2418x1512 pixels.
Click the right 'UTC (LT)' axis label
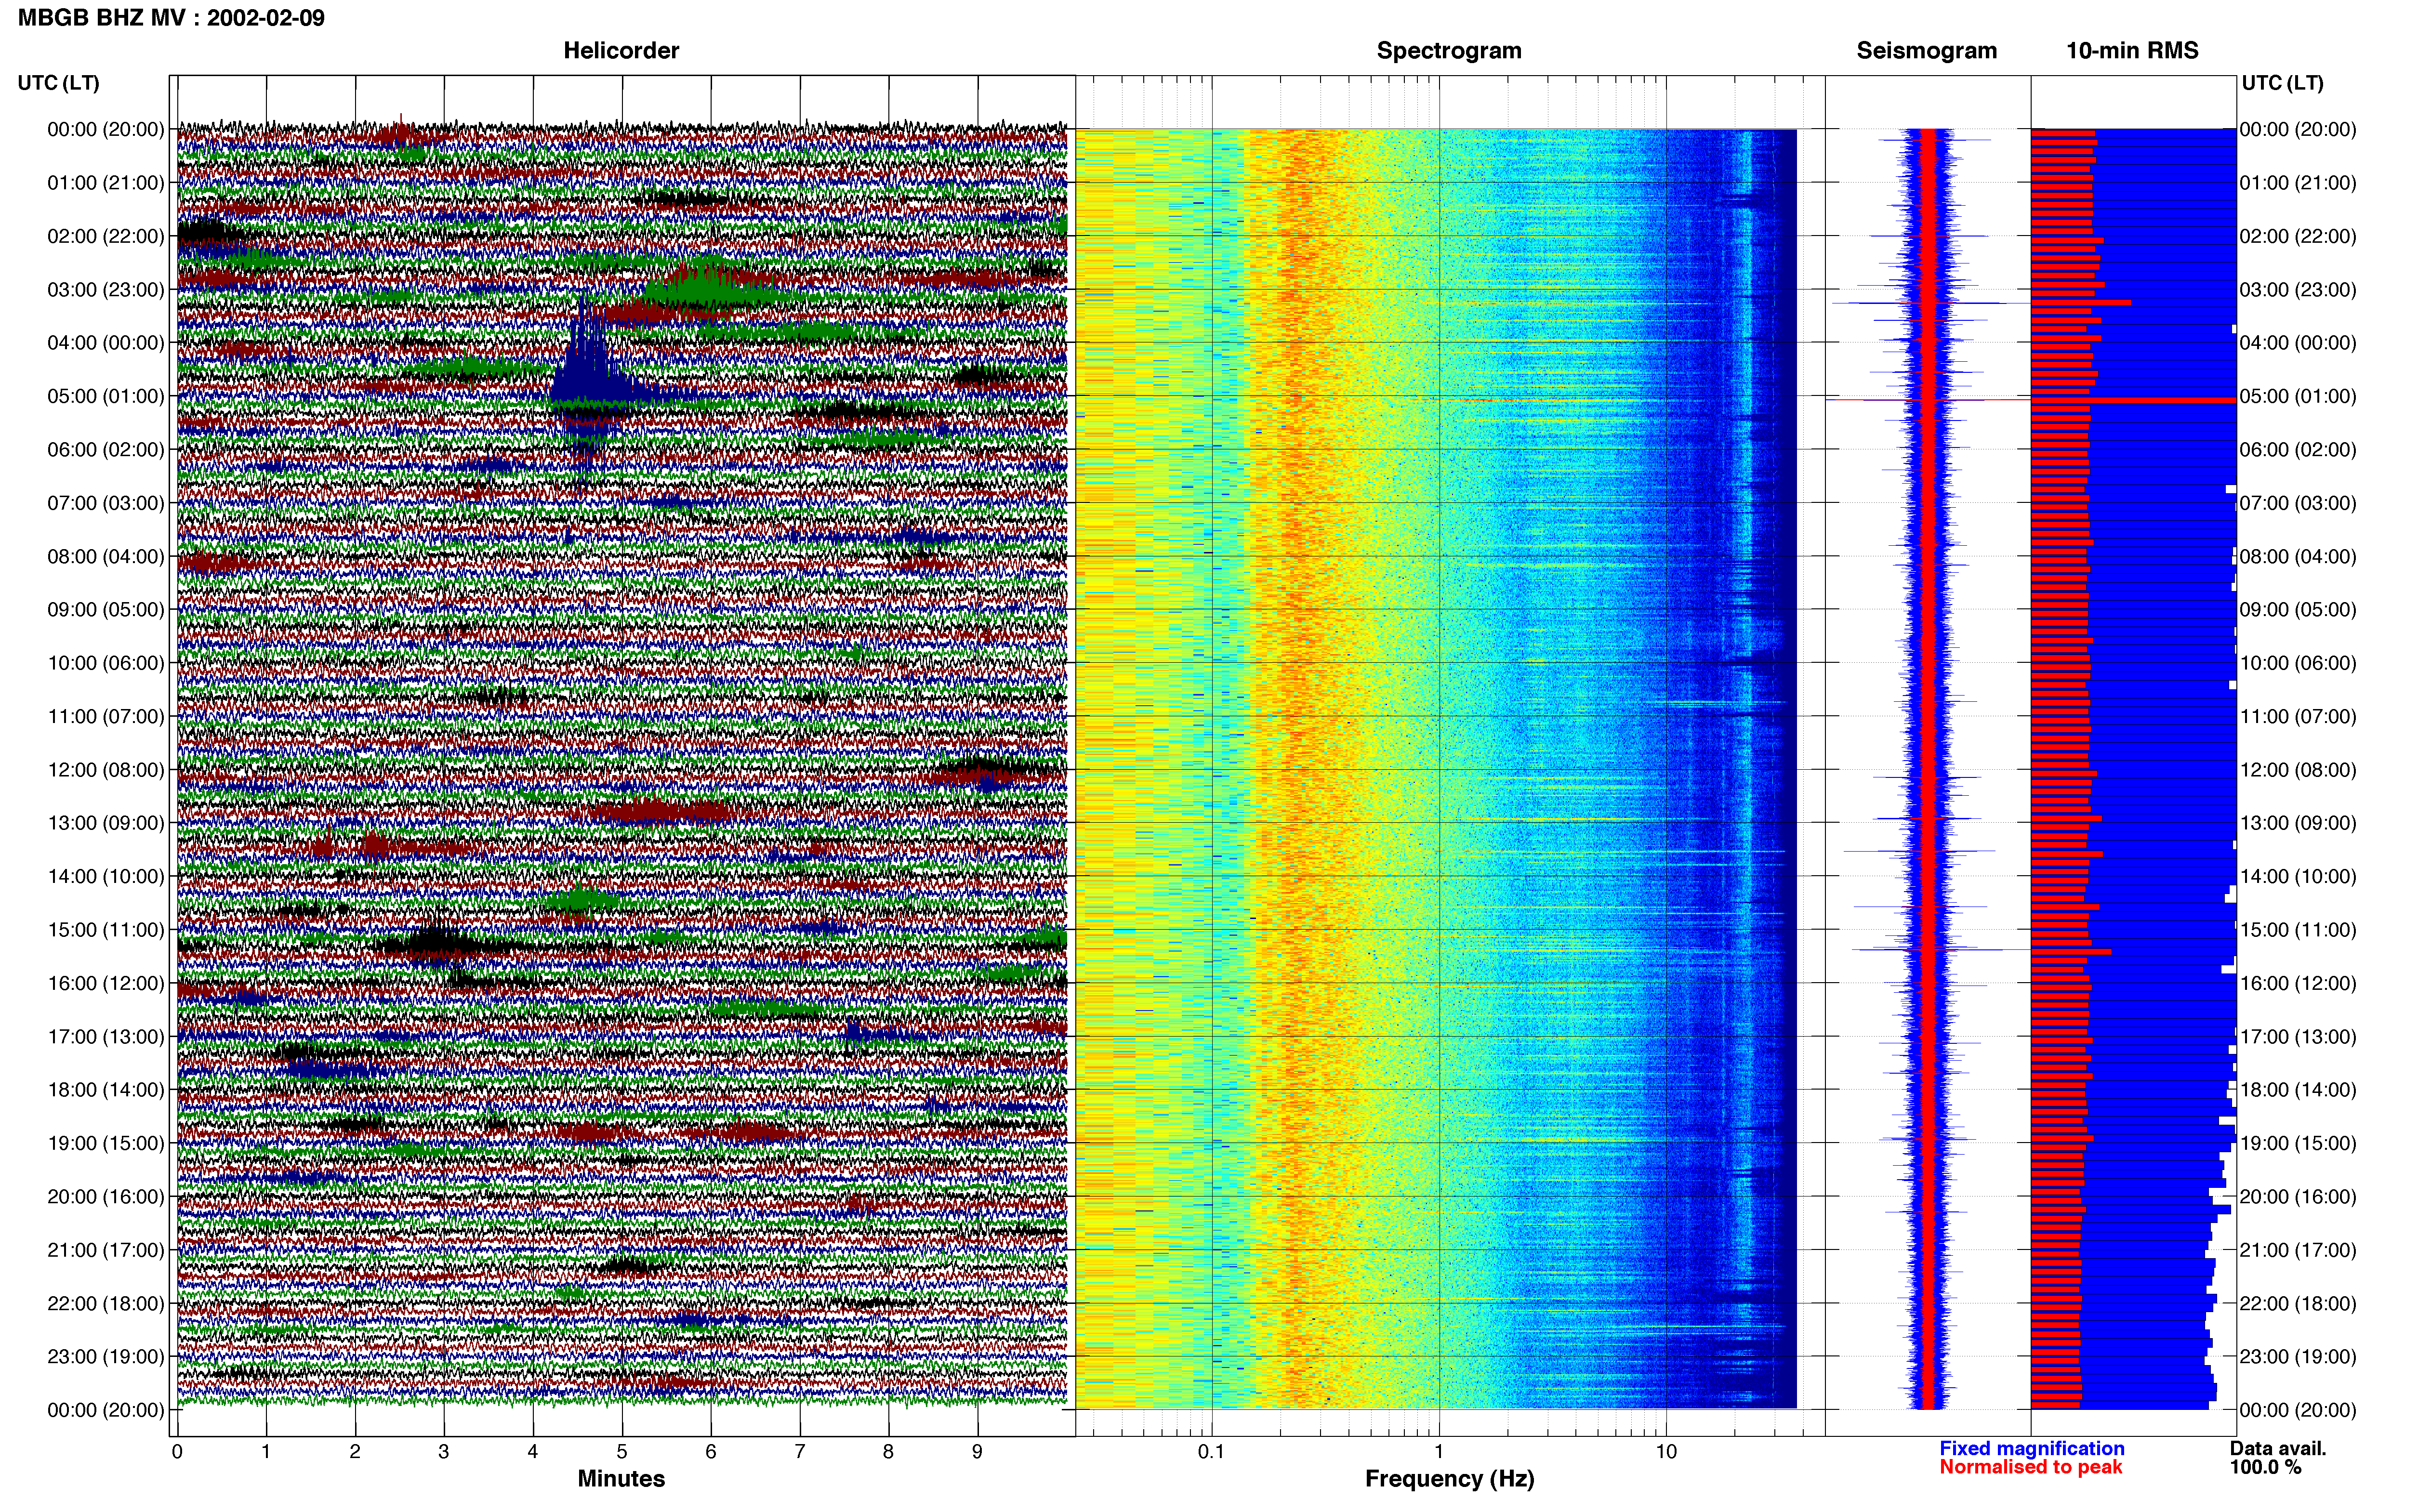(2282, 83)
